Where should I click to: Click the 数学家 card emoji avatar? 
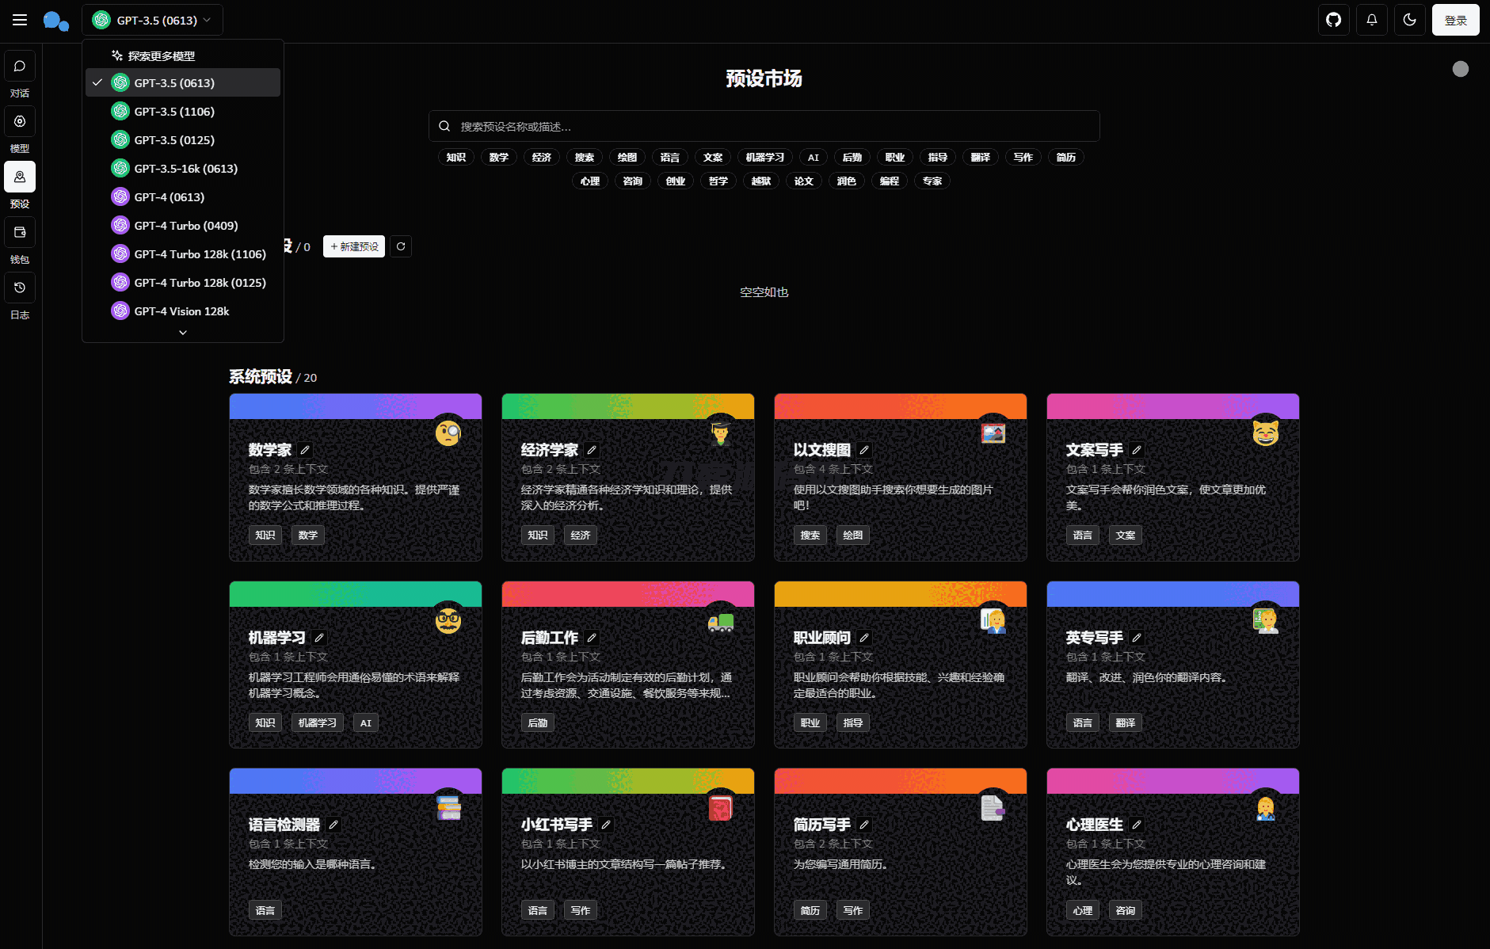point(448,433)
